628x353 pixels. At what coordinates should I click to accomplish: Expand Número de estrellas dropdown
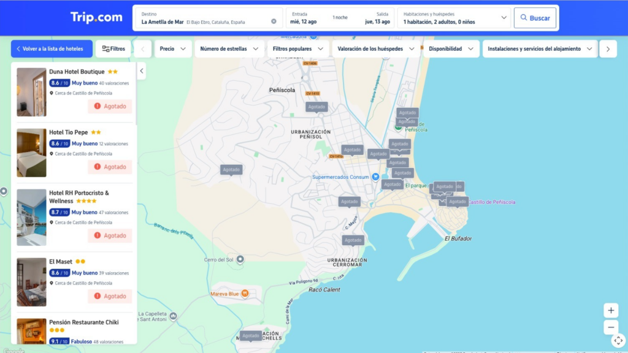[x=229, y=49]
